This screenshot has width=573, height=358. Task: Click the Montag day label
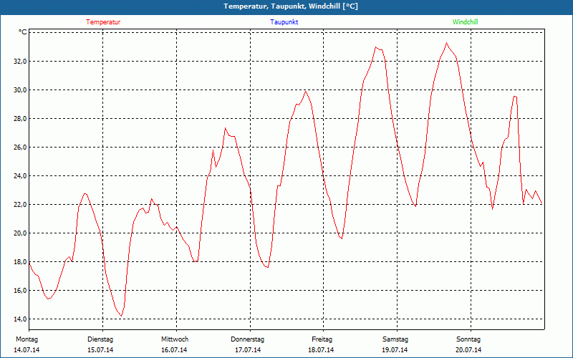tap(27, 339)
